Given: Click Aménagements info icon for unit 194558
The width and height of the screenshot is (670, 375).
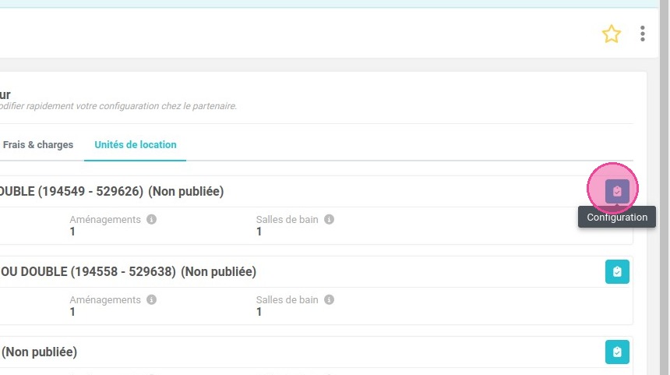Looking at the screenshot, I should click(x=151, y=299).
